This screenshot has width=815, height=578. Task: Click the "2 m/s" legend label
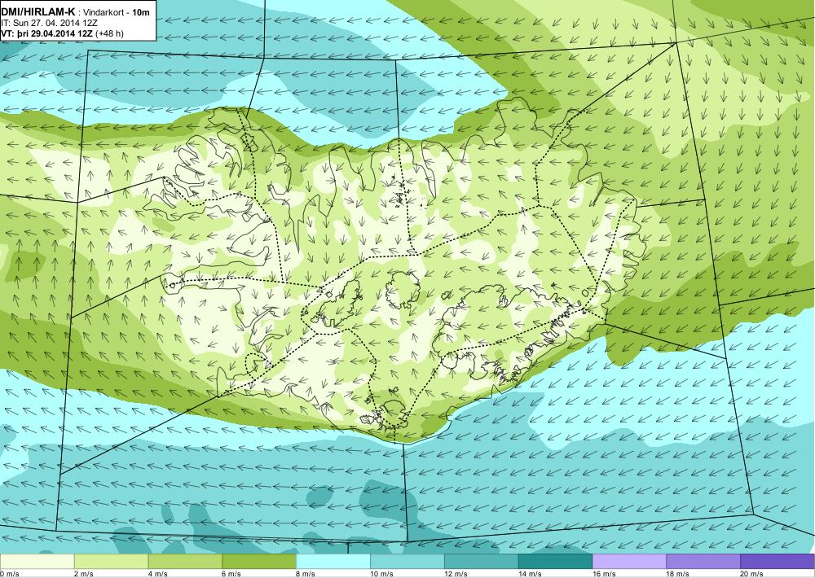click(84, 574)
